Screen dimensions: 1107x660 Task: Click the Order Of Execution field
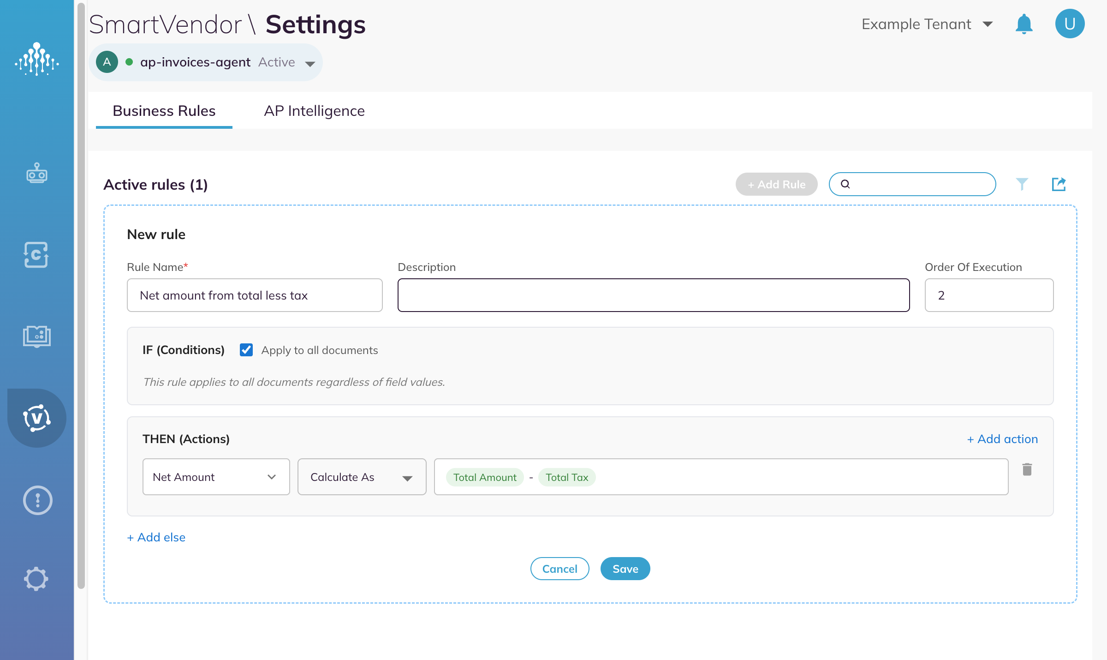989,295
